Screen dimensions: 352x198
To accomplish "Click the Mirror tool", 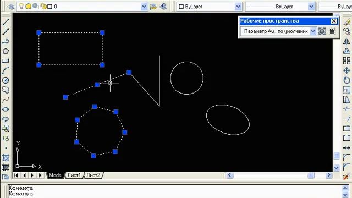I will point(346,41).
